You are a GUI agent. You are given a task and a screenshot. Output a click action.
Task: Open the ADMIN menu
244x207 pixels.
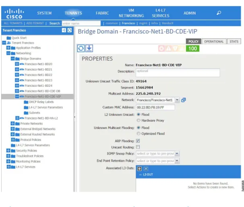point(190,13)
